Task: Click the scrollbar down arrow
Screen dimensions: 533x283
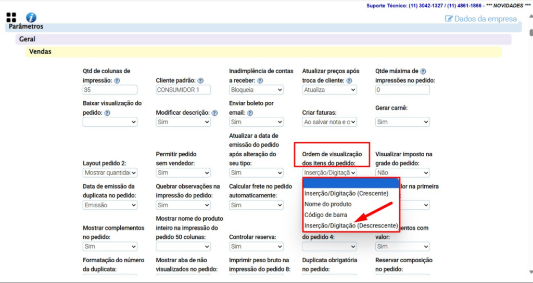Action: (531, 272)
